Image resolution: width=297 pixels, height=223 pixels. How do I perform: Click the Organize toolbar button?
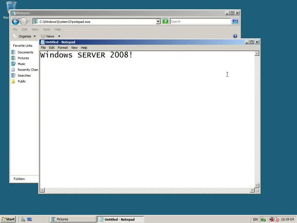(x=24, y=36)
